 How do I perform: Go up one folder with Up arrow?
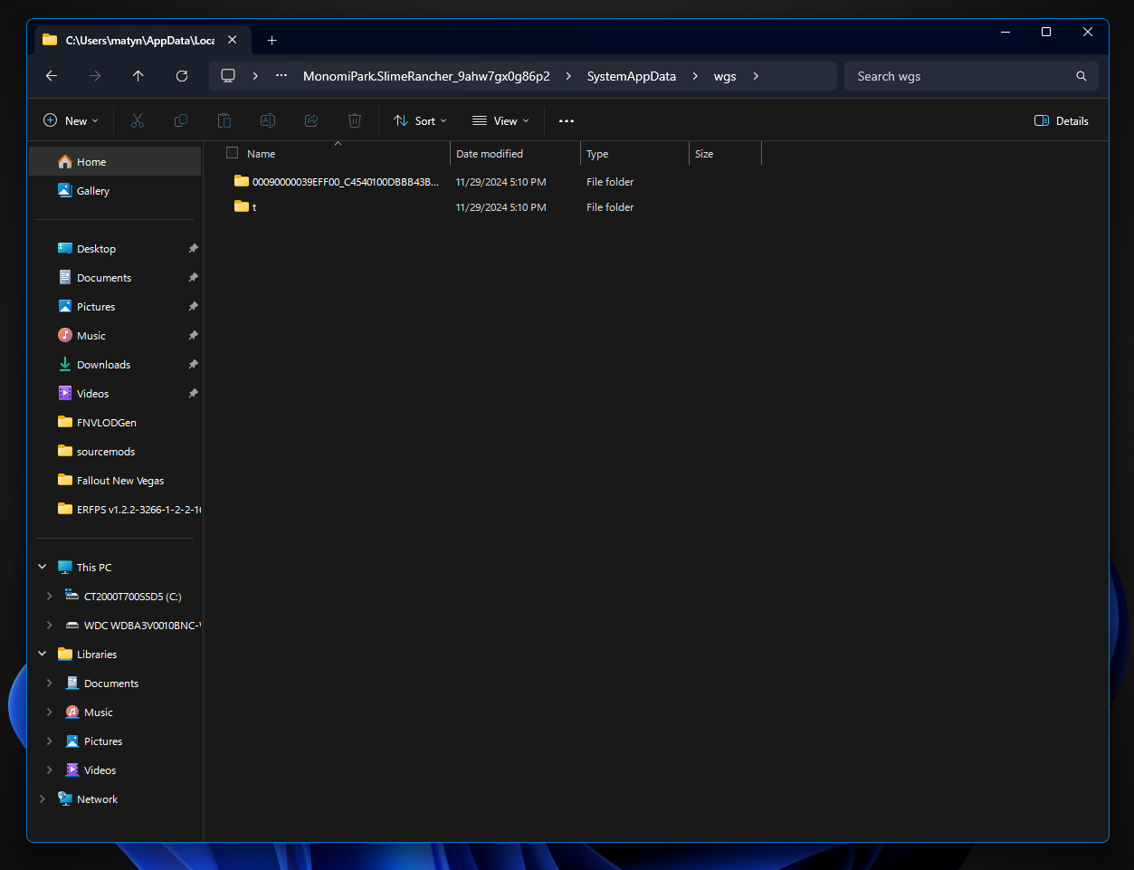tap(138, 76)
